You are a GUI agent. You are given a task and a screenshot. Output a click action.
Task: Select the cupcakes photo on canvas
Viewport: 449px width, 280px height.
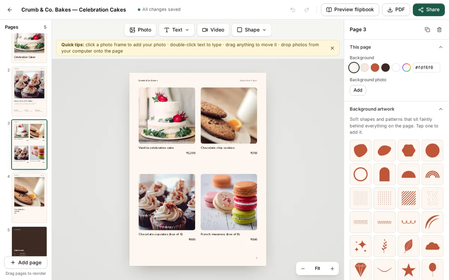[167, 202]
